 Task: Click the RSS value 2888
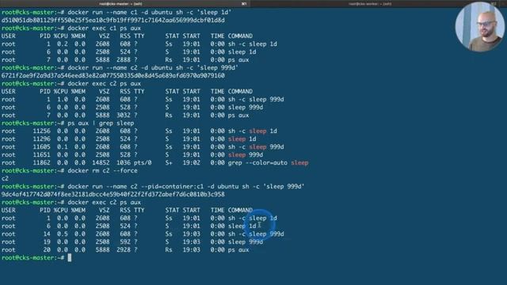pyautogui.click(x=124, y=60)
